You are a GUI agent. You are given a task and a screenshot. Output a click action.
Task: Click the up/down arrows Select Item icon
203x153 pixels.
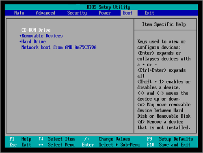[x=41, y=139]
